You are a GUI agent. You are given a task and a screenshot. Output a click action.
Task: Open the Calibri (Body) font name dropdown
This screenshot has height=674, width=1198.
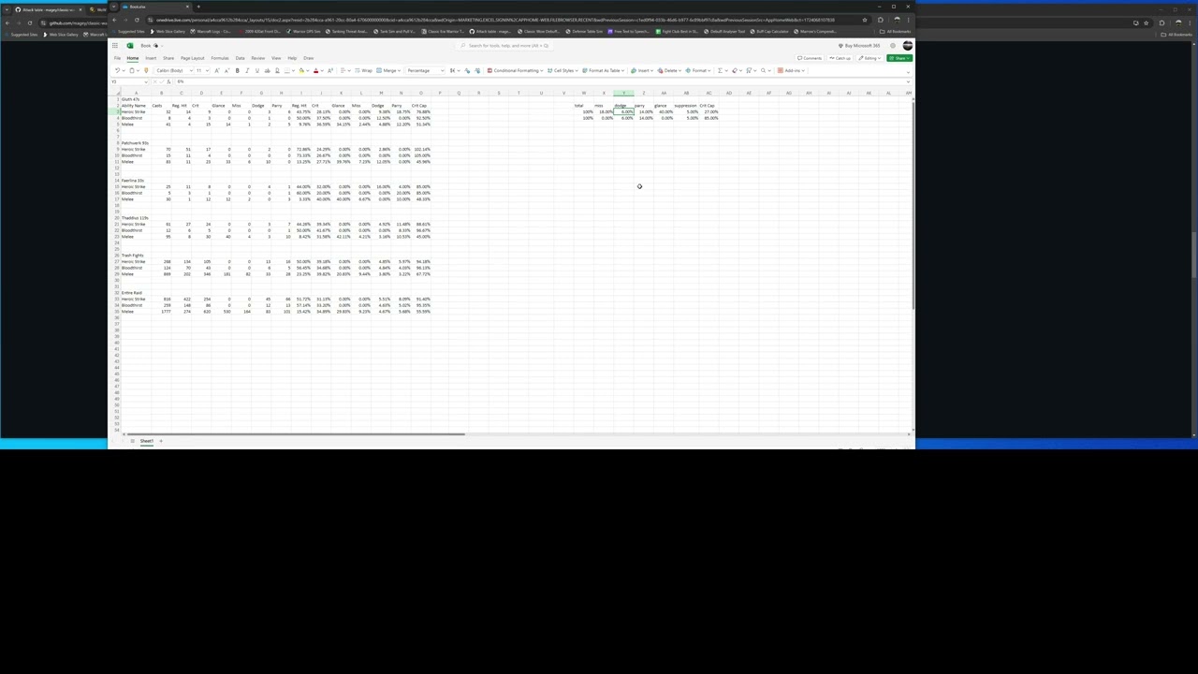174,70
